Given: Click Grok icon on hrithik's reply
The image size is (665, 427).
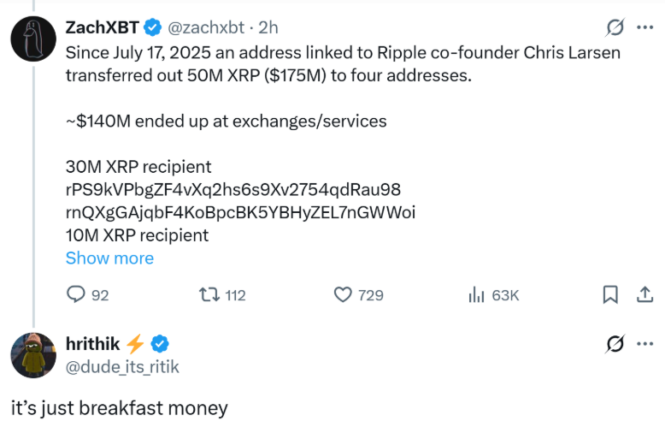Looking at the screenshot, I should [614, 344].
